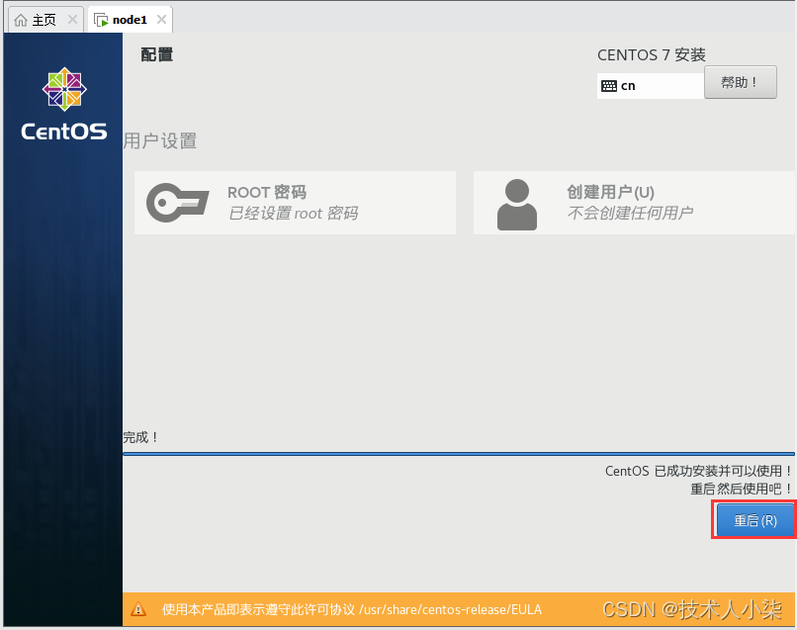Image resolution: width=797 pixels, height=630 pixels.
Task: Close the 主页 tab
Action: tap(73, 20)
